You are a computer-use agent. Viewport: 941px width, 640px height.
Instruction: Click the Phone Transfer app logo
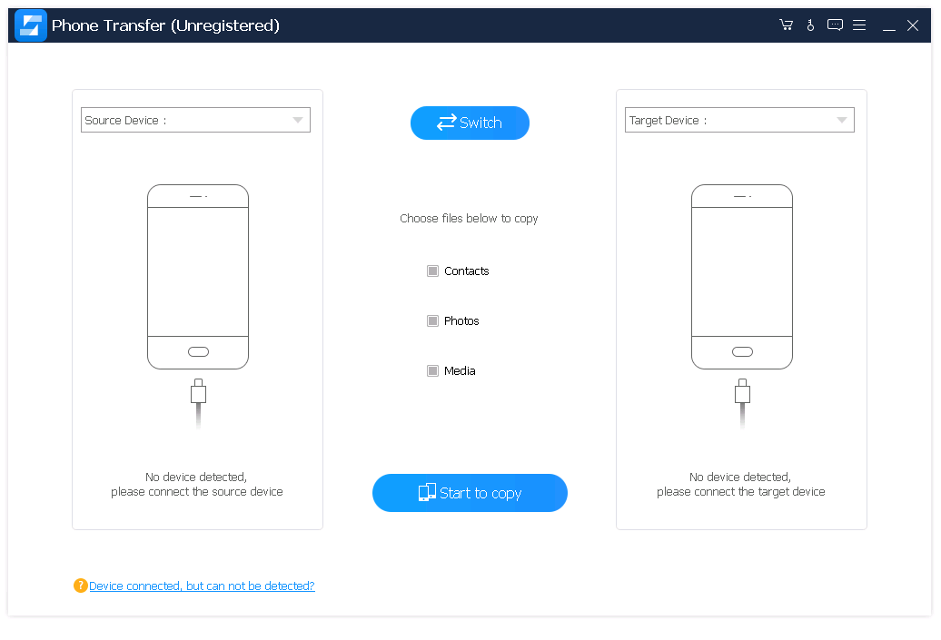click(x=31, y=25)
